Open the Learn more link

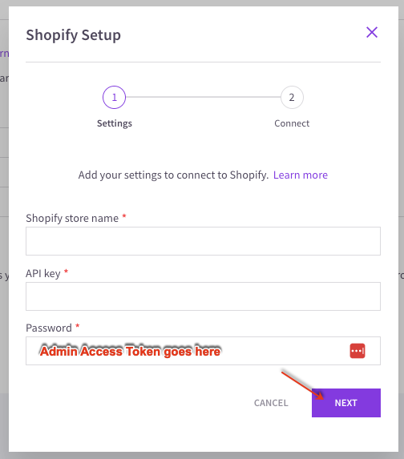(301, 175)
